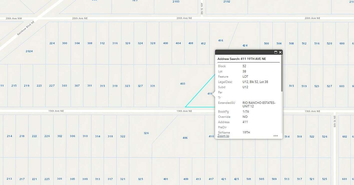Viewport: 354px width, 185px height.
Task: Select parcel 600 in the upper right
Action: pos(342,43)
